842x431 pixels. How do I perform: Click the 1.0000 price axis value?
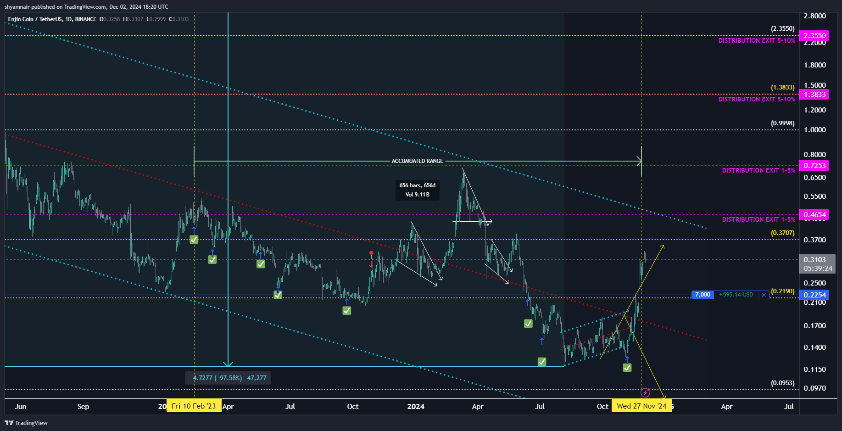tap(814, 130)
